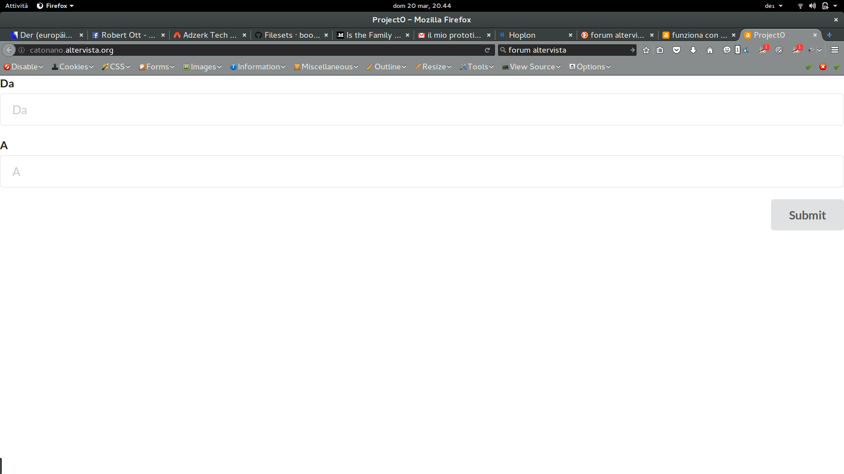This screenshot has height=474, width=844.
Task: Click the search go arrow
Action: coord(632,50)
